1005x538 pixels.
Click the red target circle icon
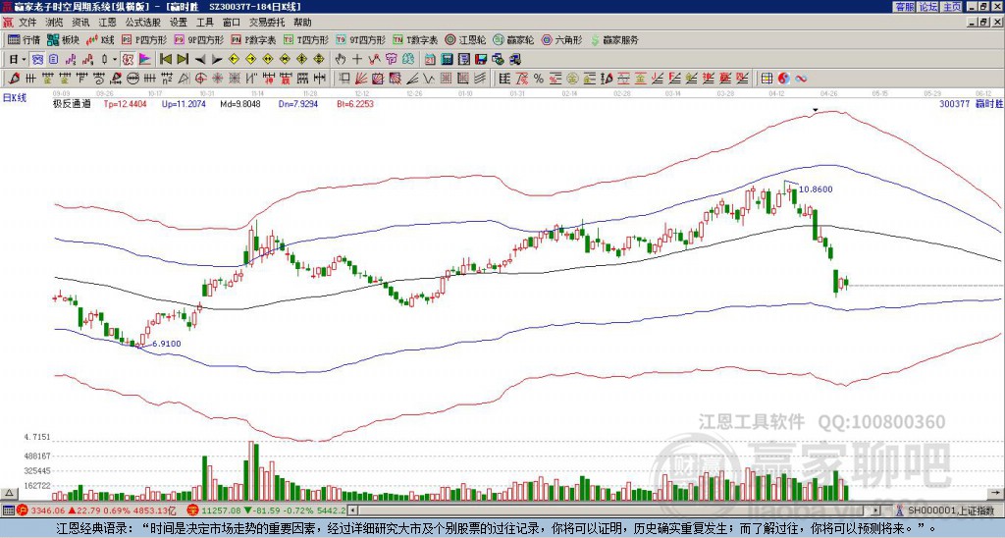pyautogui.click(x=200, y=79)
